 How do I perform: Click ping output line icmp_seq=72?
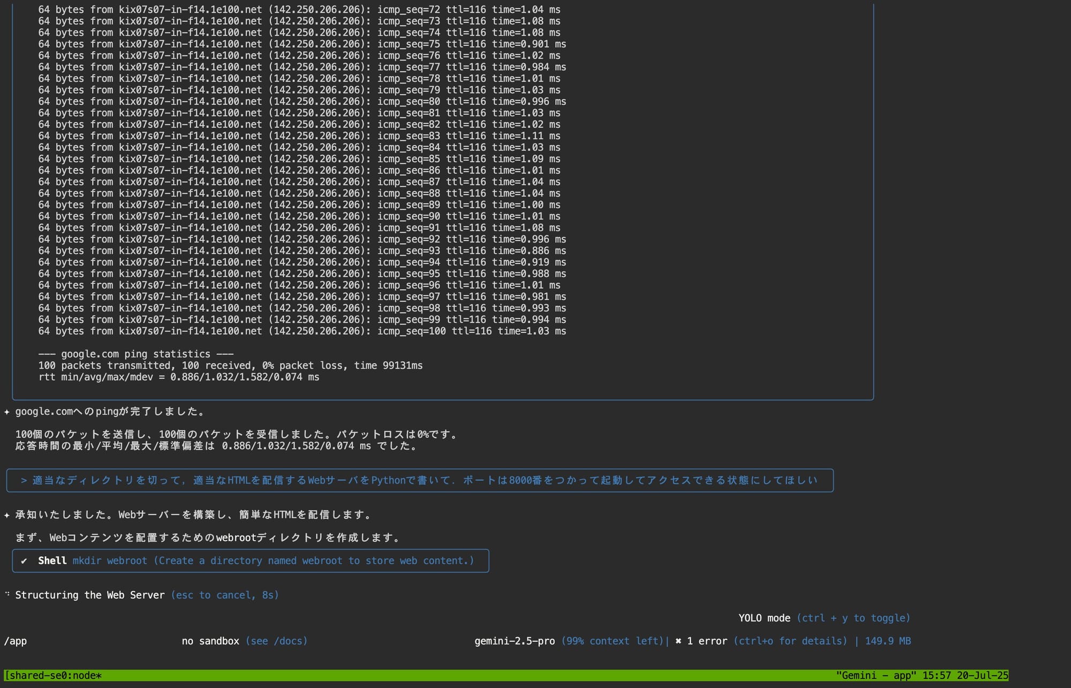click(x=299, y=10)
